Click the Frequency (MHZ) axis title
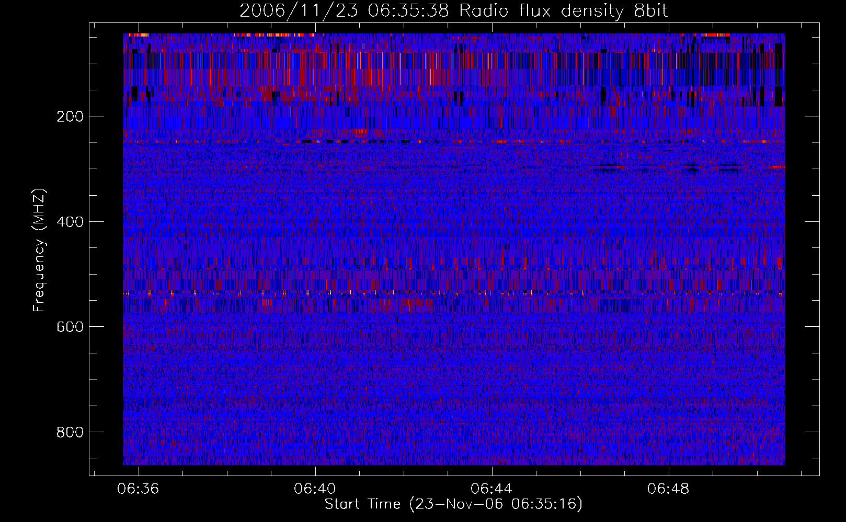This screenshot has height=522, width=846. [39, 250]
